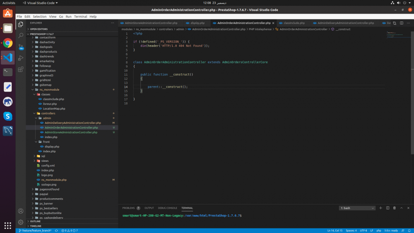Open the Terminal menu
The height and width of the screenshot is (233, 414).
click(x=80, y=17)
